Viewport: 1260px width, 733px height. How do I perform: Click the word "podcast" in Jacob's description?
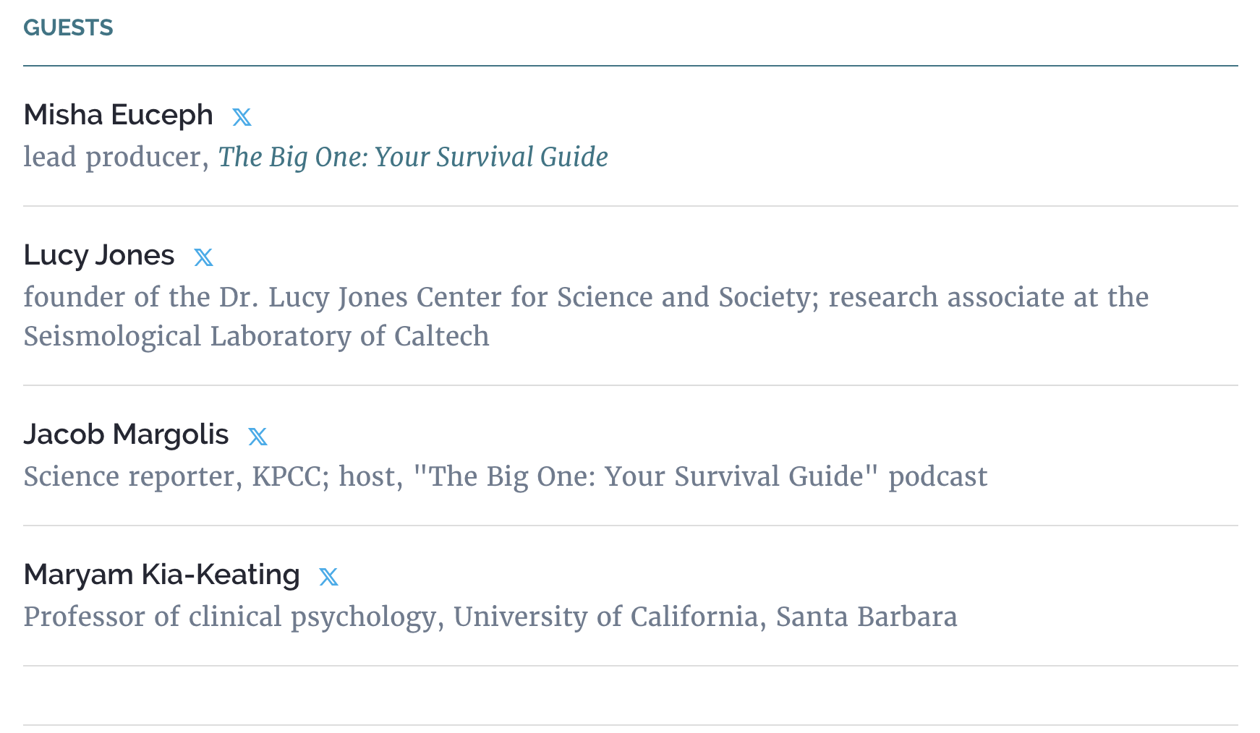tap(937, 476)
